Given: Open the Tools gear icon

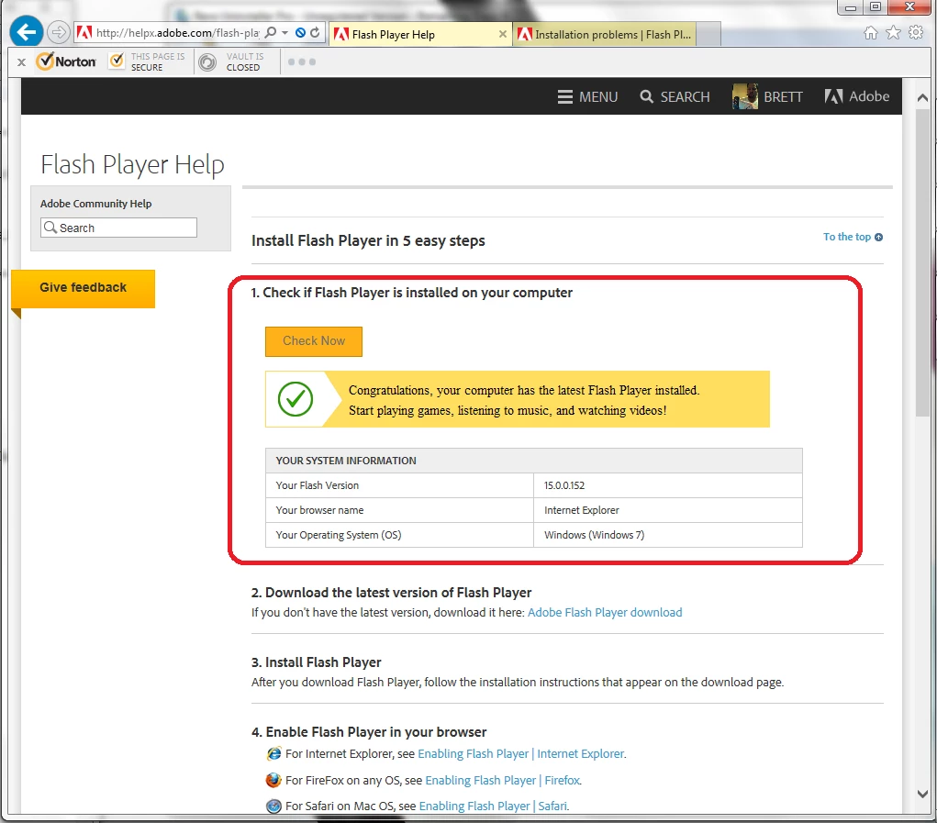Looking at the screenshot, I should coord(916,32).
